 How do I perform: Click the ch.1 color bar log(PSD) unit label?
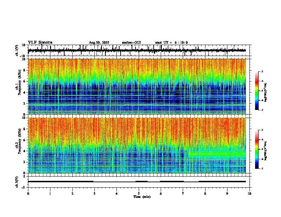pyautogui.click(x=266, y=92)
